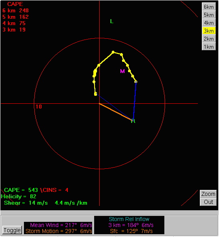
Task: Choose the 4km height level
Action: 209,23
